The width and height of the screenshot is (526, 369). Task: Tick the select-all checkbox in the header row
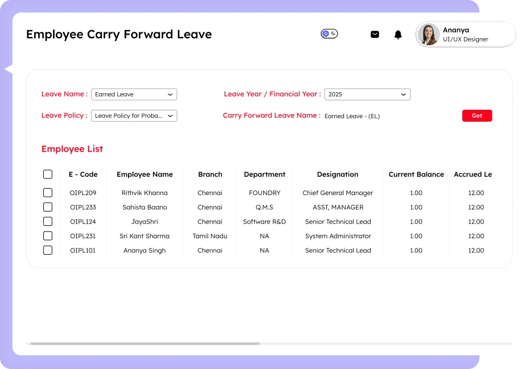[x=48, y=174]
